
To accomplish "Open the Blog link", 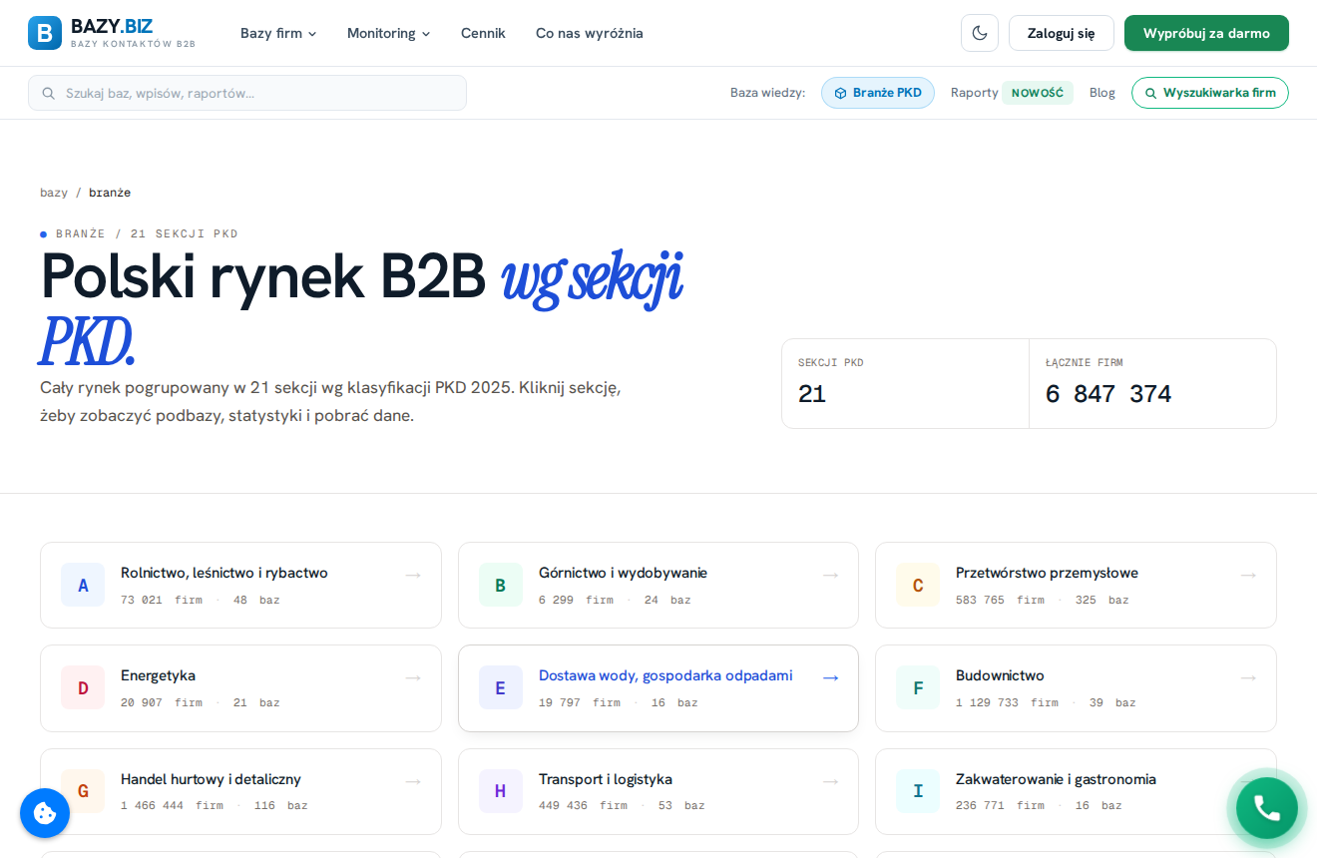I will click(1102, 93).
